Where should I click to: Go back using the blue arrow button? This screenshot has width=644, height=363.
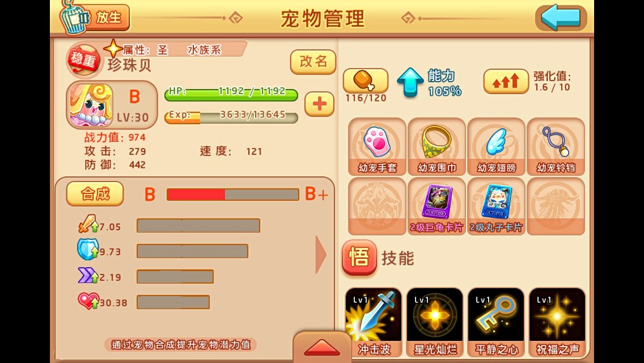(561, 18)
